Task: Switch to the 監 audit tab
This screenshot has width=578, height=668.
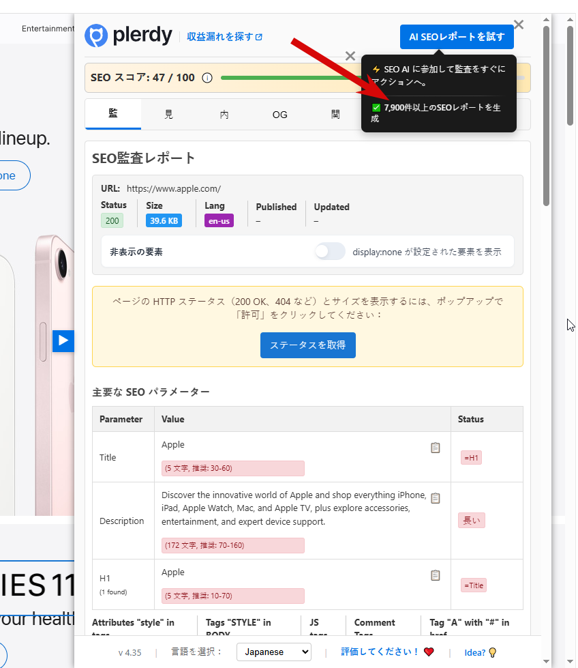Action: click(112, 114)
